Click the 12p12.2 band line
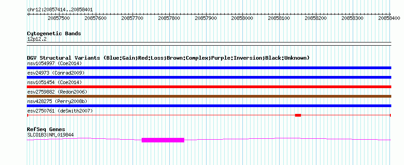 pyautogui.click(x=209, y=44)
